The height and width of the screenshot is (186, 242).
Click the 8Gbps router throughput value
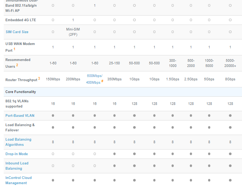tap(230, 79)
